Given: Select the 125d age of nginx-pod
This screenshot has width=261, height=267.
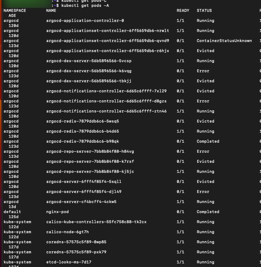Looking at the screenshot, I should tap(14, 217).
